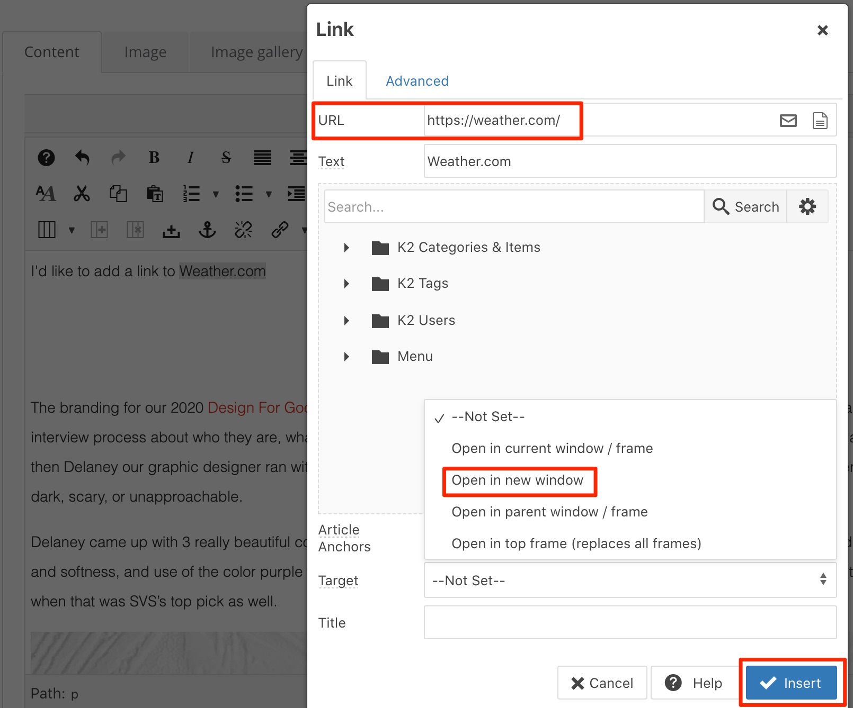Expand K2 Categories & Items folder
This screenshot has width=853, height=708.
346,248
